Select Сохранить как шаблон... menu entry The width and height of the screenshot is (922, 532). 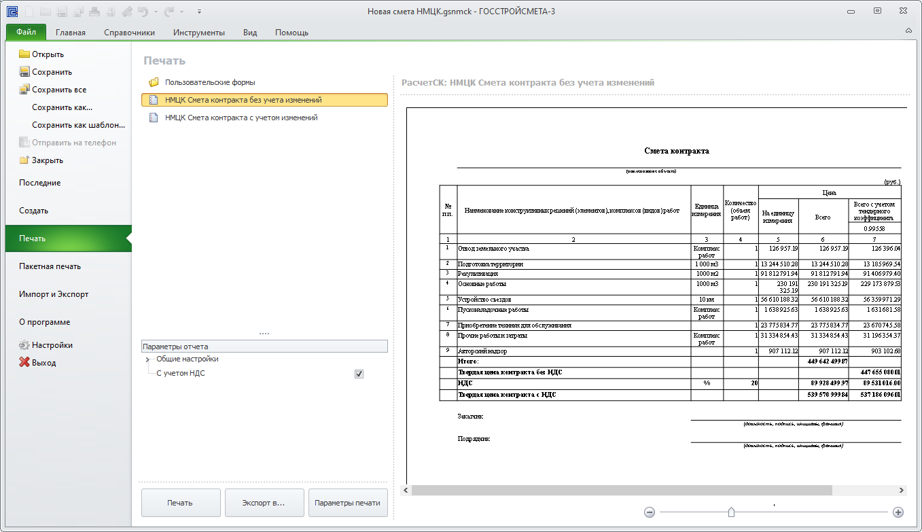79,125
